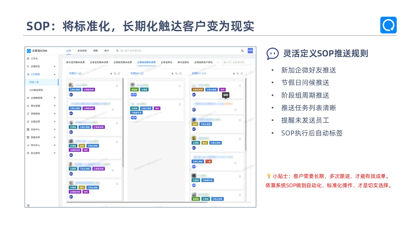The width and height of the screenshot is (420, 236).
Task: Expand the 营销获客 sidebar menu
Action: (x=41, y=114)
